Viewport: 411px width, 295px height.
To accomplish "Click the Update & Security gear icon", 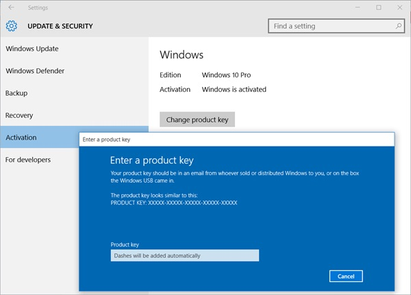I will (11, 27).
